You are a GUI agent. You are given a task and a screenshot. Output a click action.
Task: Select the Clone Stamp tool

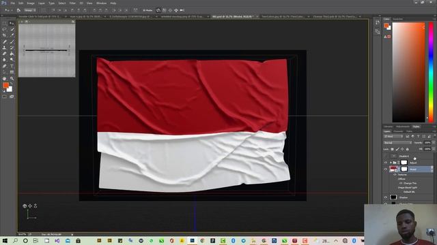pyautogui.click(x=5, y=48)
